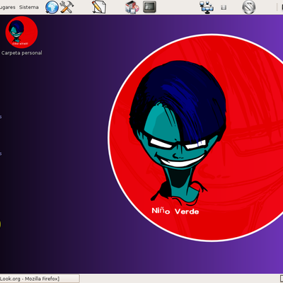Screen dimensions: 283x283
Task: Open the Sistema menu
Action: click(x=29, y=7)
